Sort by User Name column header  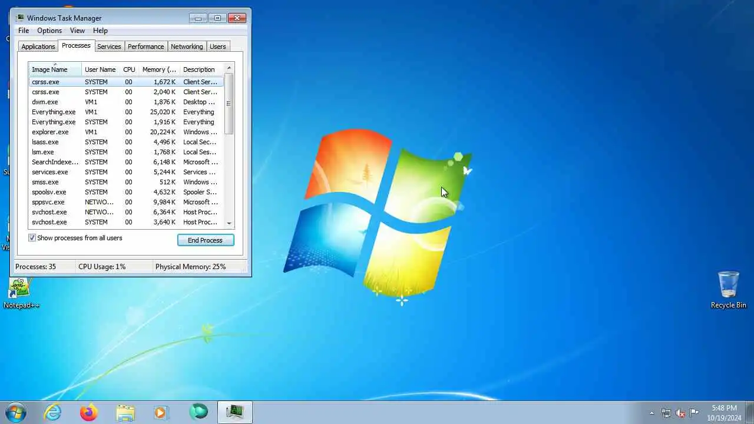pyautogui.click(x=101, y=69)
